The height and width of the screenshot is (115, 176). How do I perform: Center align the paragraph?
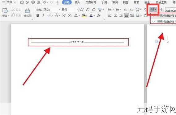point(115,15)
